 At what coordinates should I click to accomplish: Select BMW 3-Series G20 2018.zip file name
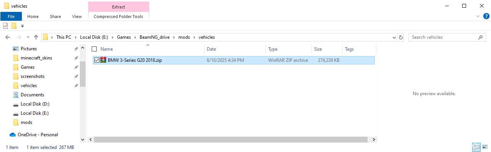(x=135, y=60)
